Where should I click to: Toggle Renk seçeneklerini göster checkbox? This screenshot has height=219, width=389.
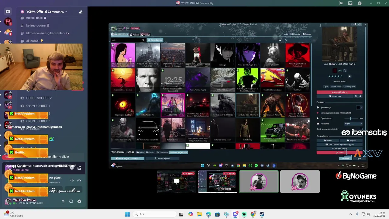click(x=361, y=129)
